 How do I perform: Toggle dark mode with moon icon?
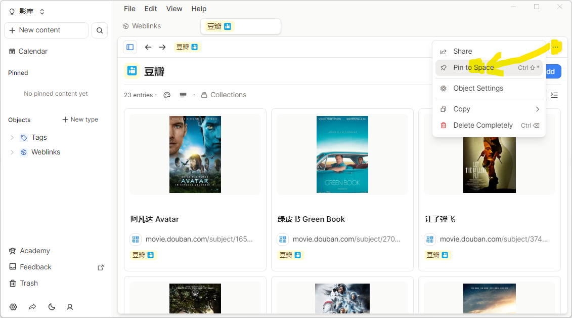52,307
